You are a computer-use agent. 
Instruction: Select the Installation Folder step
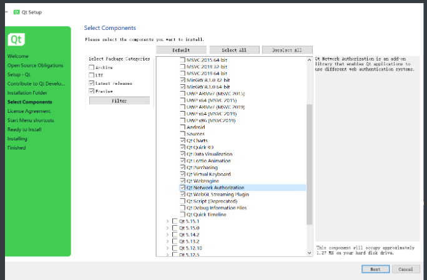27,93
